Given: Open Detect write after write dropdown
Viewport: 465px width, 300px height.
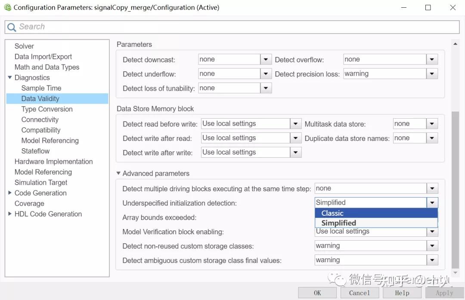Looking at the screenshot, I should click(x=295, y=152).
